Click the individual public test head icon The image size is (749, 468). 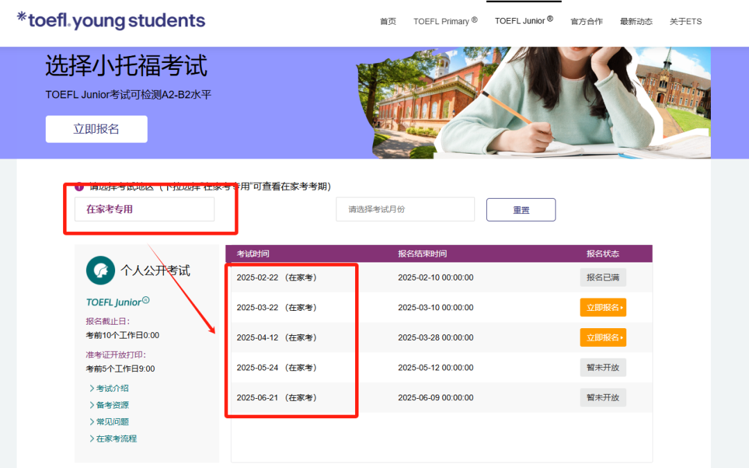(x=101, y=271)
